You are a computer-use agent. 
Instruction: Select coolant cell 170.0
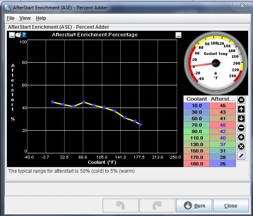coord(196,157)
